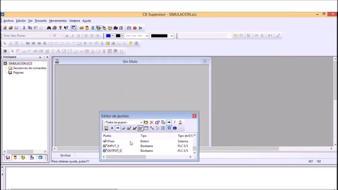Open the Archivo menu

point(8,21)
